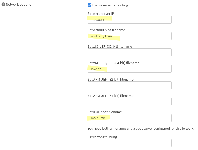The image size is (198, 150).
Task: Click the "Set default bios filename" label
Action: click(x=106, y=30)
